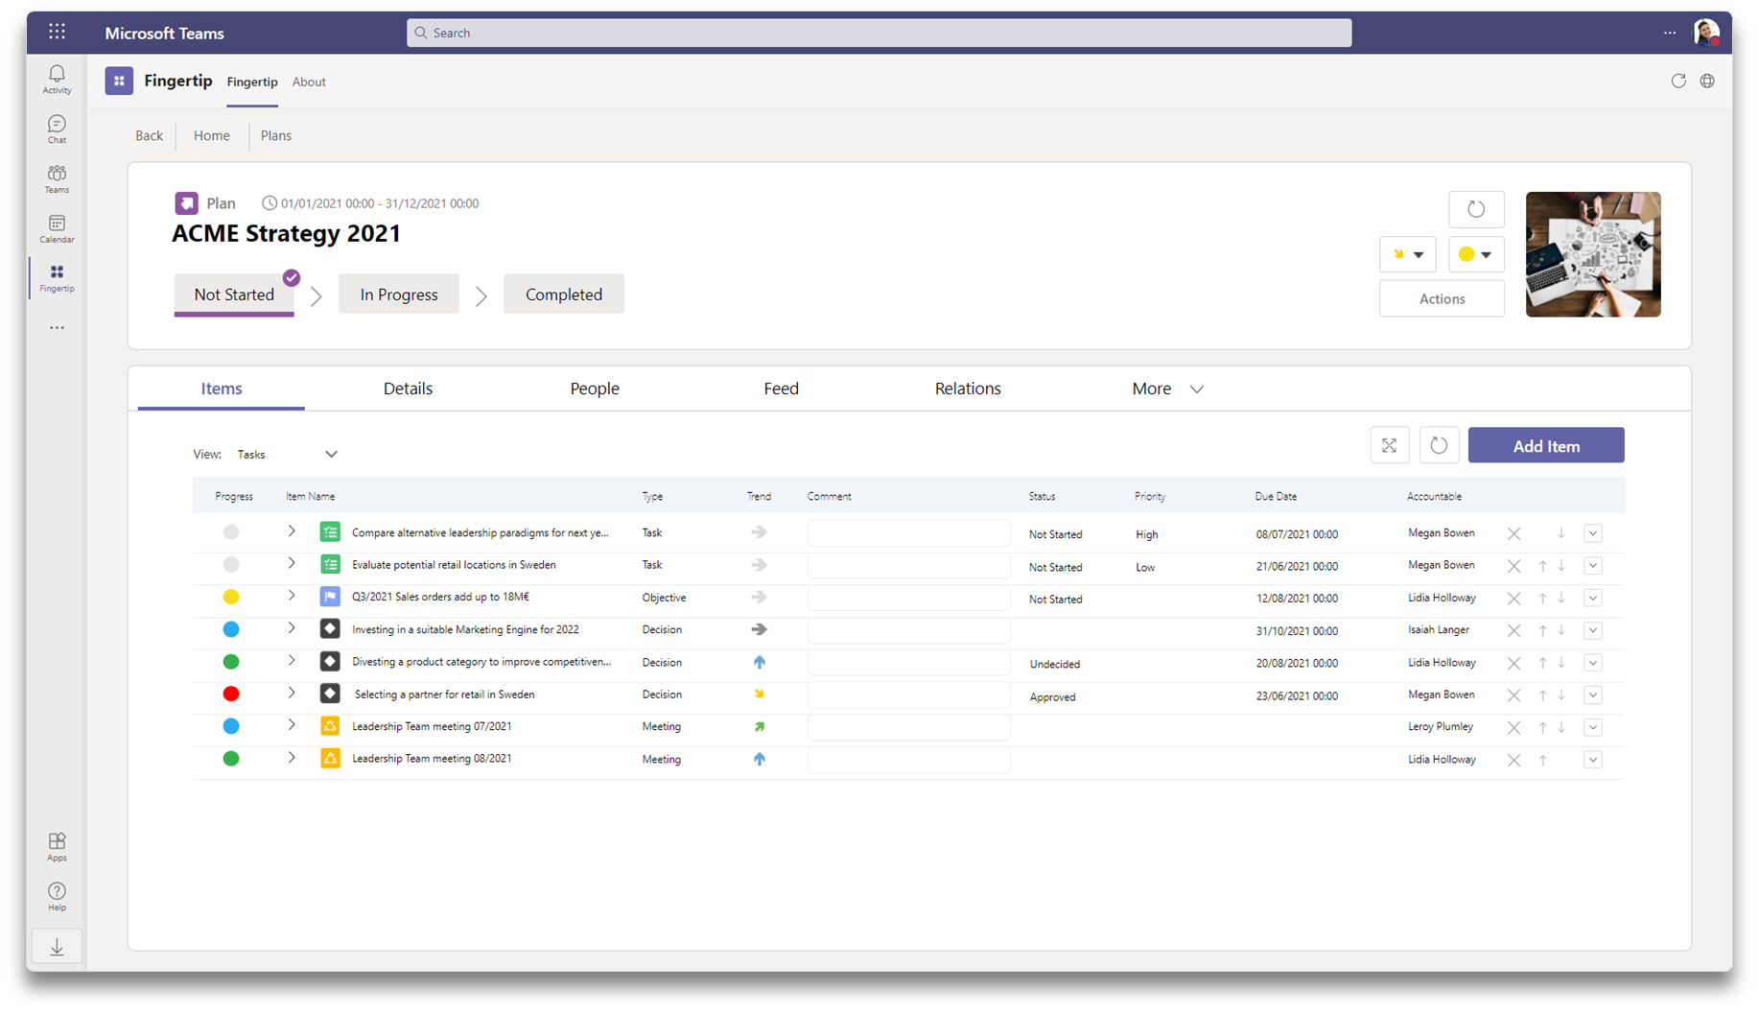This screenshot has height=1013, width=1759.
Task: Open the Teams sidebar icon
Action: coord(57,179)
